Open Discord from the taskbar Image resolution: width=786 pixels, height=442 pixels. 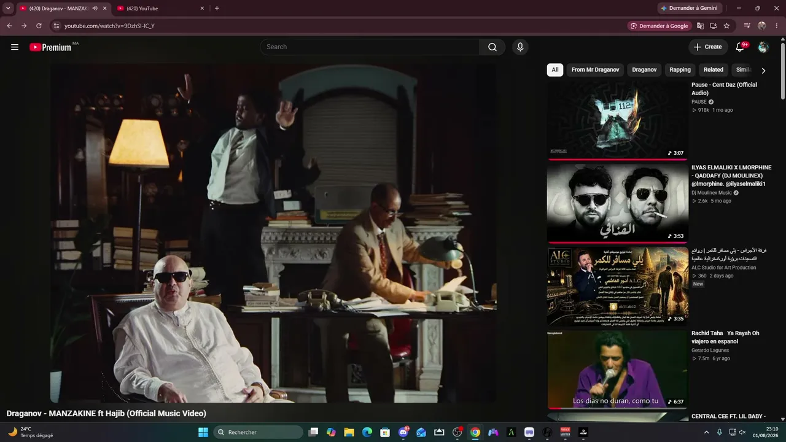pos(403,432)
